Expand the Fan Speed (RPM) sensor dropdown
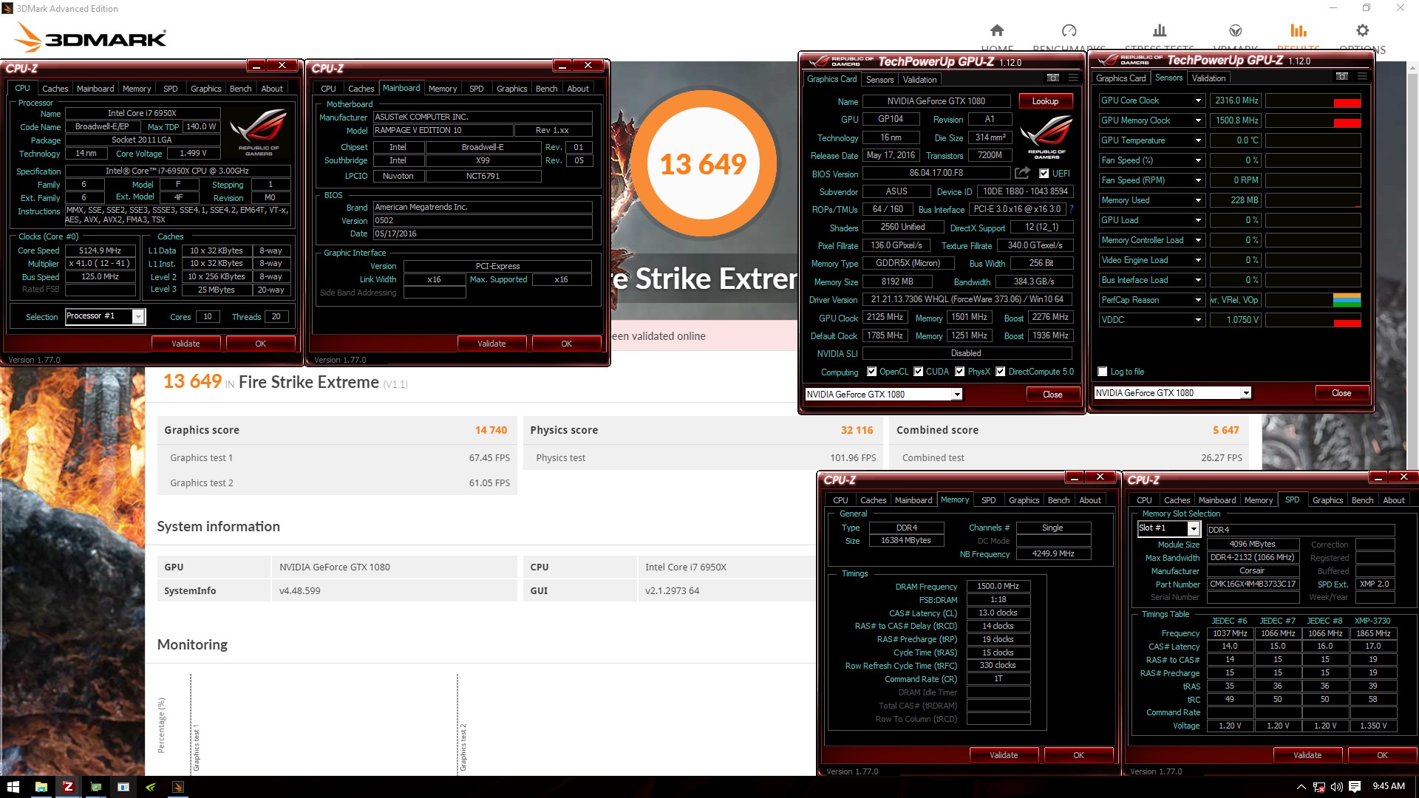 click(1198, 180)
